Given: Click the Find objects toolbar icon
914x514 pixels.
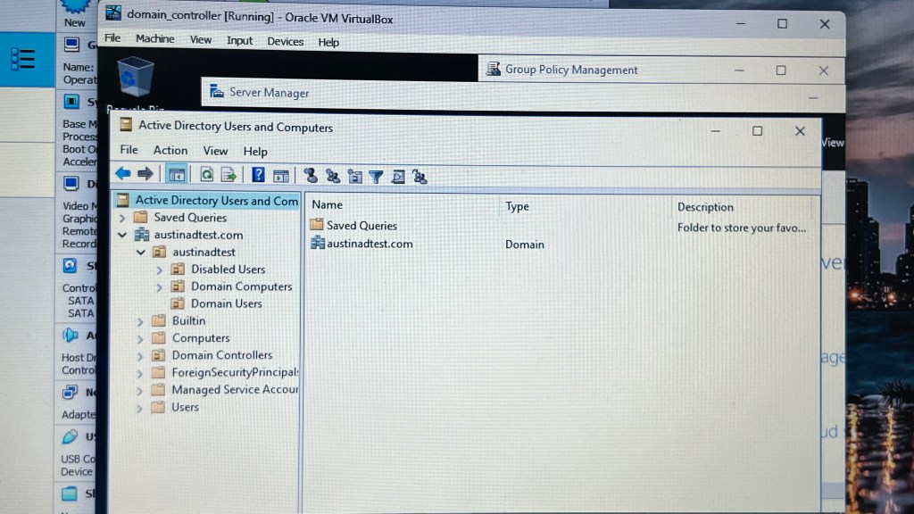Looking at the screenshot, I should click(398, 177).
